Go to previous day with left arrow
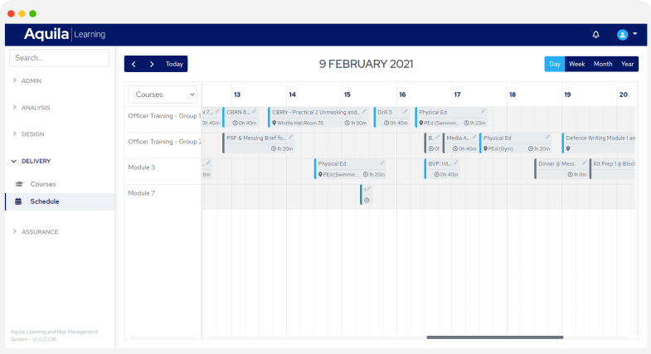This screenshot has height=354, width=651. (x=134, y=64)
